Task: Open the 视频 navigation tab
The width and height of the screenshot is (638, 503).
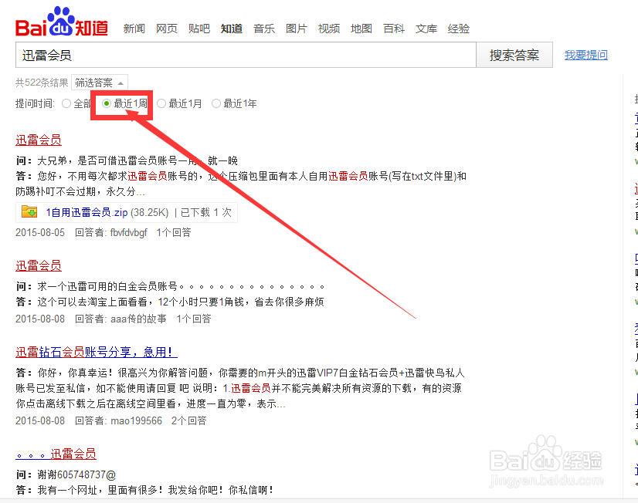Action: tap(329, 29)
